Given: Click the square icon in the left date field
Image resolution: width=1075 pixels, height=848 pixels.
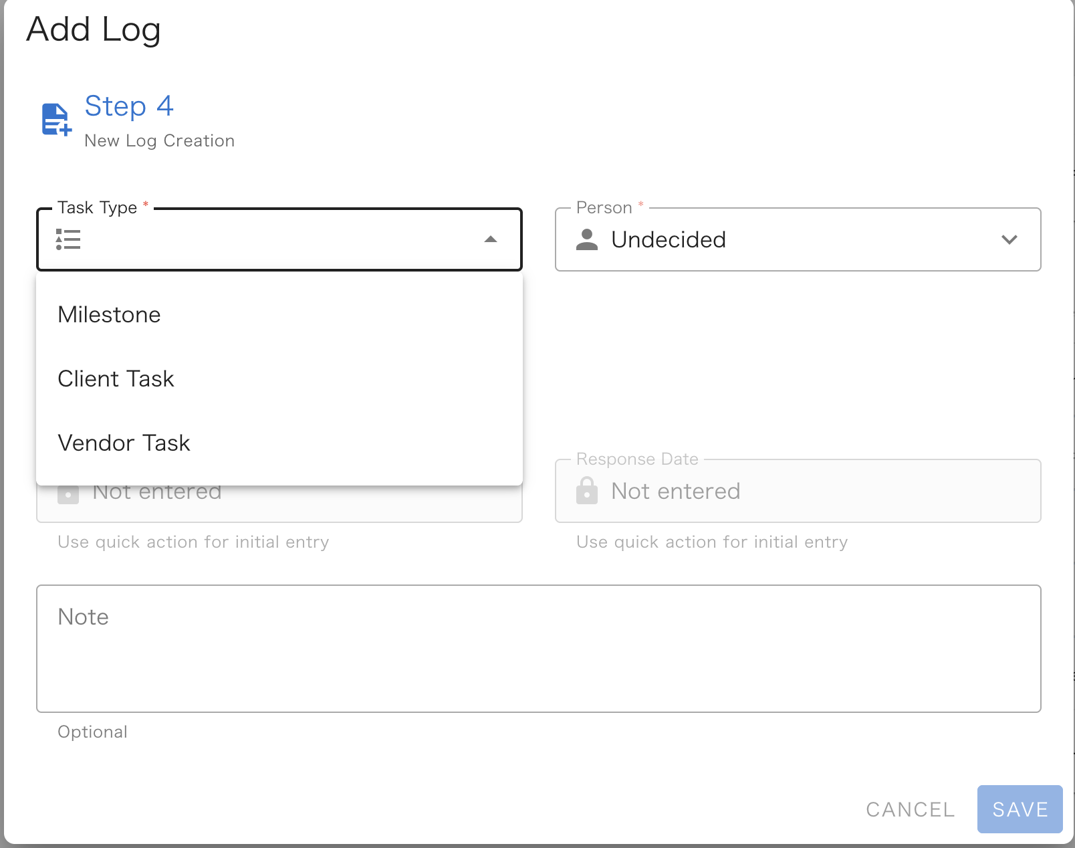Looking at the screenshot, I should (x=69, y=495).
